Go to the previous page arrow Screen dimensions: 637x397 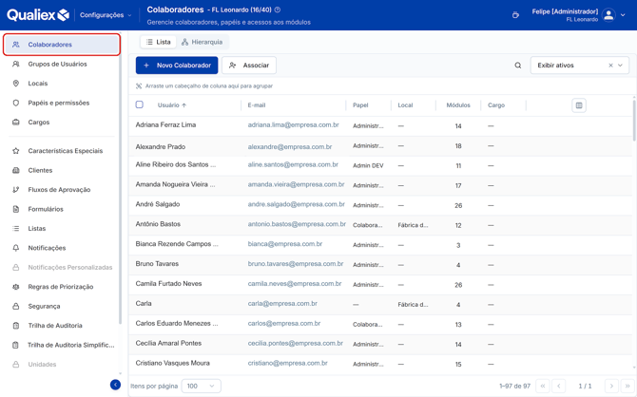pos(559,386)
